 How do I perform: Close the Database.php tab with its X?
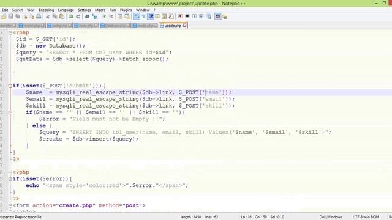click(x=128, y=26)
